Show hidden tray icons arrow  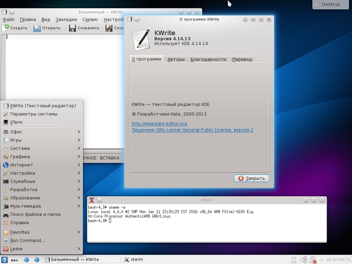[x=321, y=260]
